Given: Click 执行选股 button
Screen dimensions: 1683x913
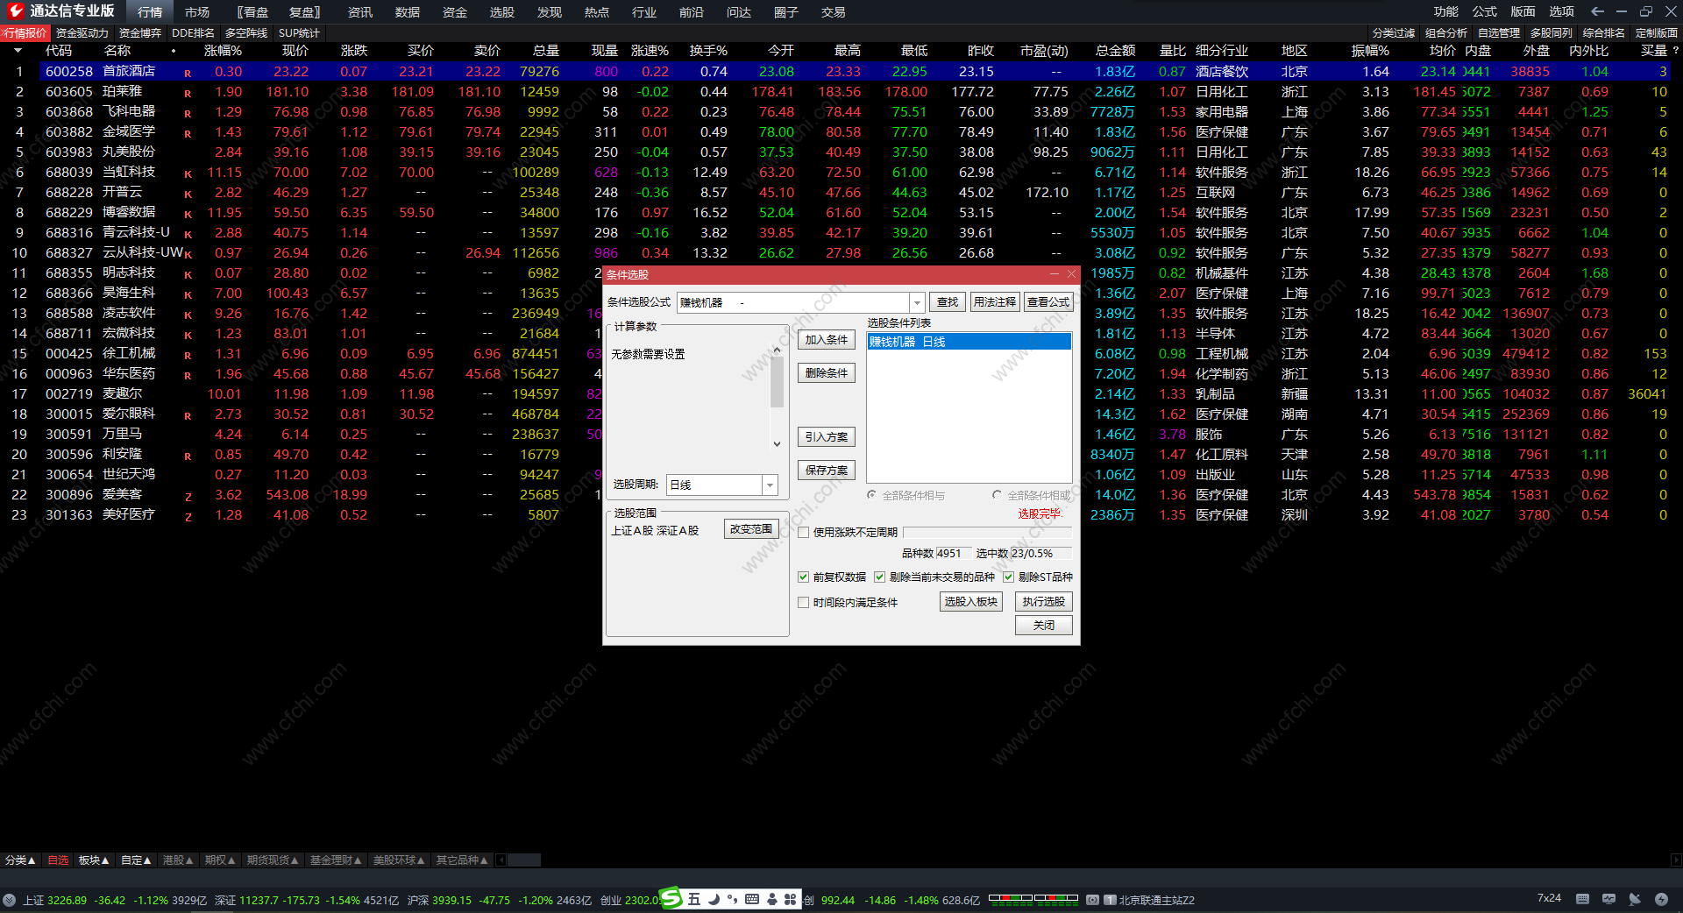Looking at the screenshot, I should tap(1044, 602).
